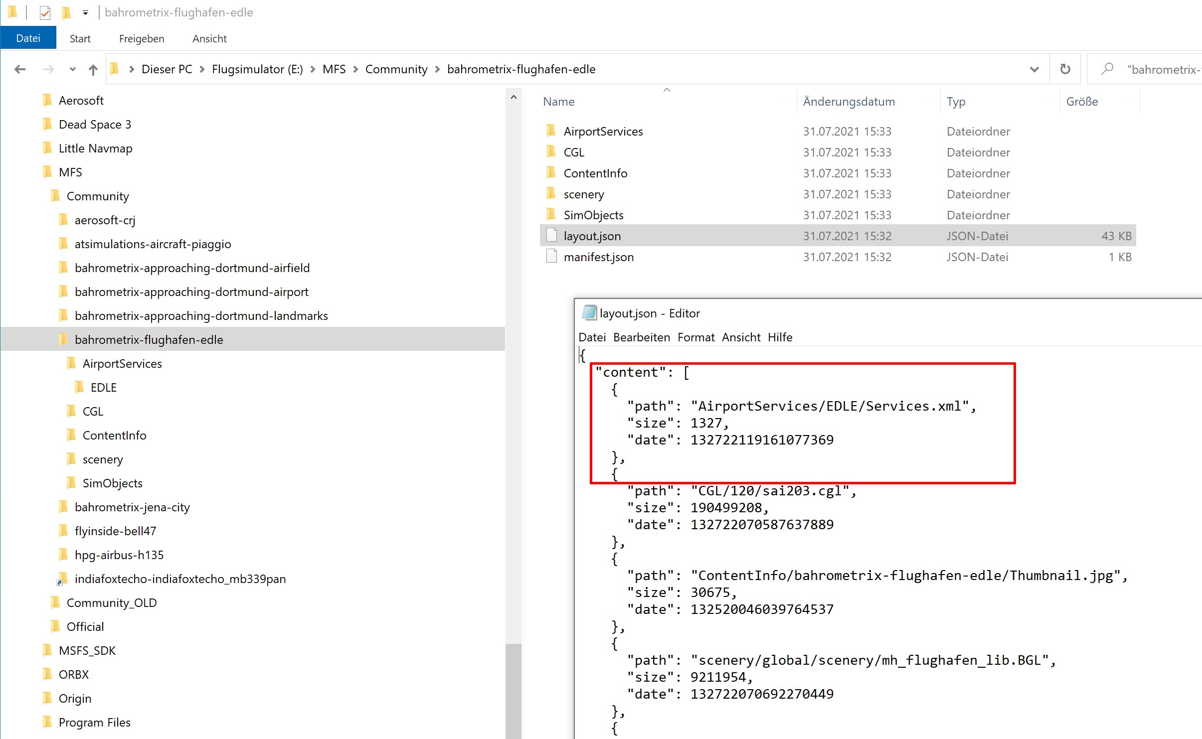Open the Freigeben ribbon tab

tap(142, 38)
